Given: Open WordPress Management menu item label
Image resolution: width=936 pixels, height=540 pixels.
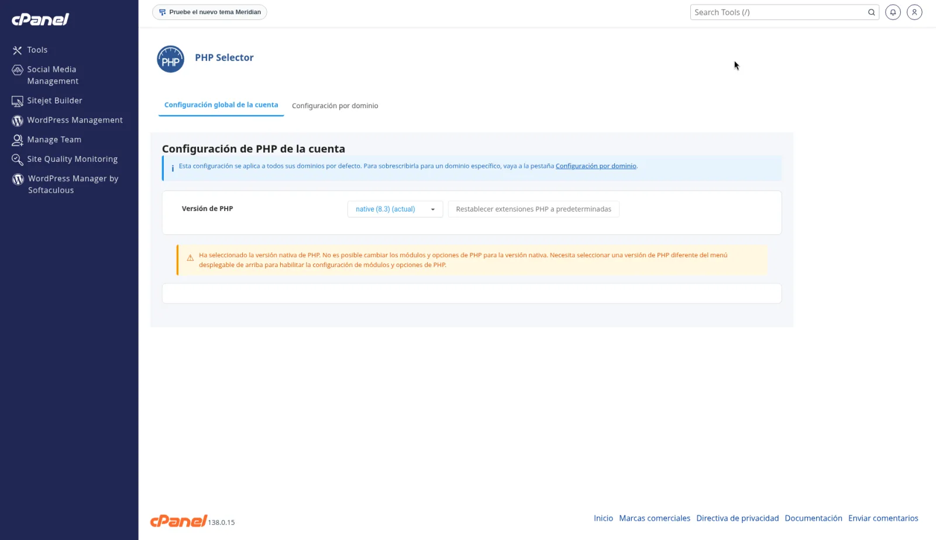Looking at the screenshot, I should (x=75, y=120).
